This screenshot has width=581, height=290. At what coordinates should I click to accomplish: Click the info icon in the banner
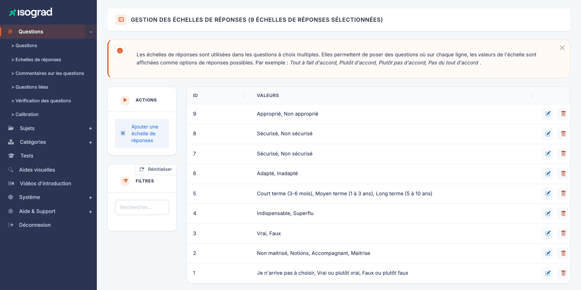pyautogui.click(x=120, y=51)
